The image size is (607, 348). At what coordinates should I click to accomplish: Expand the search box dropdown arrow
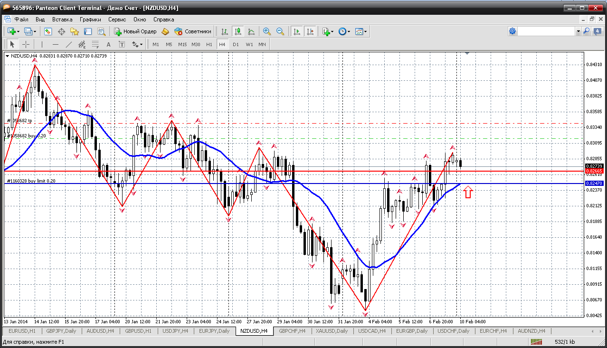[x=578, y=31]
